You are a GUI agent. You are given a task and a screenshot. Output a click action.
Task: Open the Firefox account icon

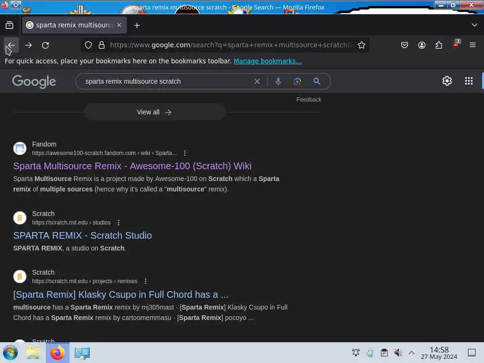[x=422, y=45]
